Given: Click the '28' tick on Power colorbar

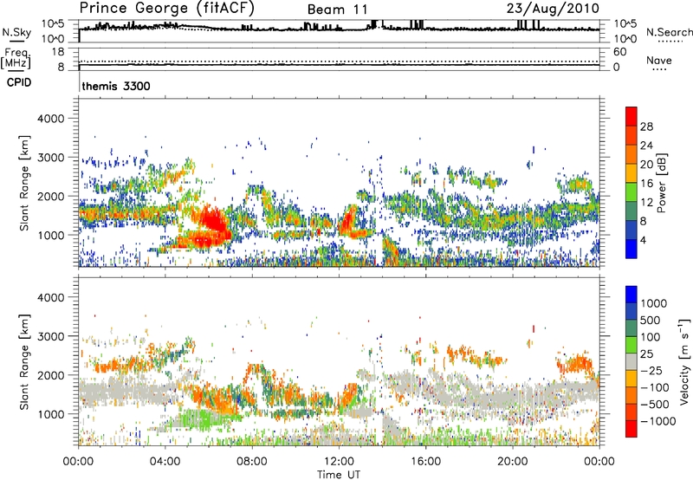Looking at the screenshot, I should (x=646, y=126).
